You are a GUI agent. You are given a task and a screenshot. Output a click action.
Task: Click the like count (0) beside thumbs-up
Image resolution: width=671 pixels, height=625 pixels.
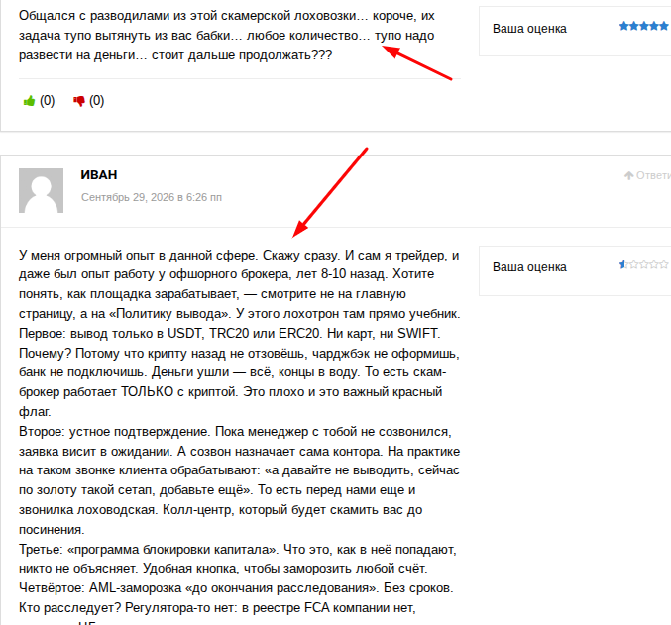pos(47,101)
